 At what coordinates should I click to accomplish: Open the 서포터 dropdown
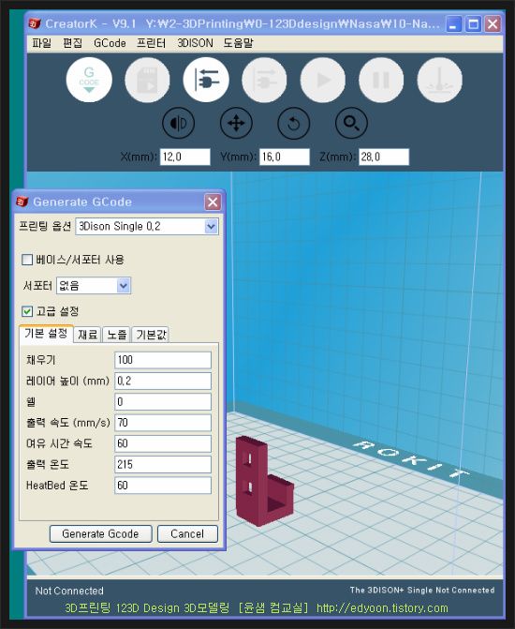tap(94, 286)
